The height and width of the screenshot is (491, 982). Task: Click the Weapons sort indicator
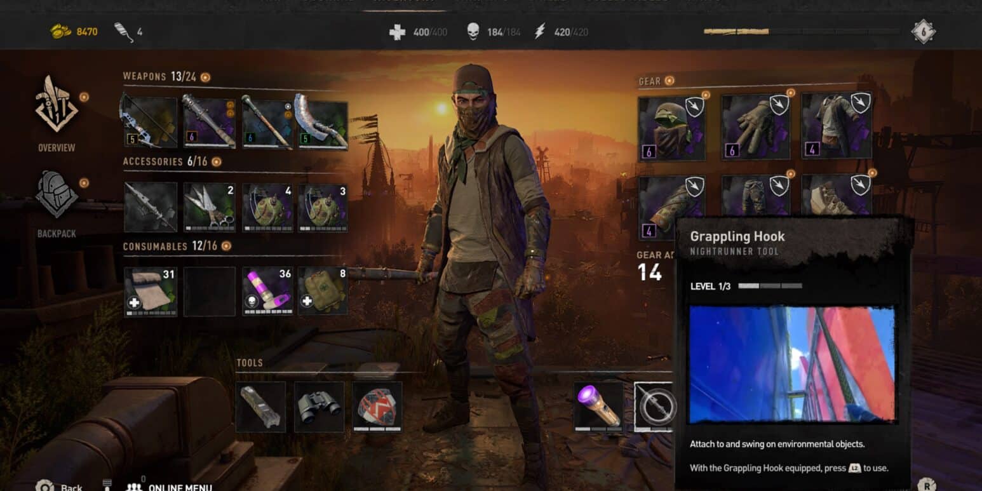click(205, 77)
